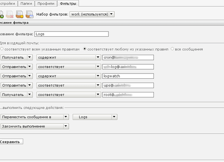Image resolution: width=224 pixels, height=162 pixels.
Task: Click the Сохранить button
Action: pyautogui.click(x=11, y=142)
